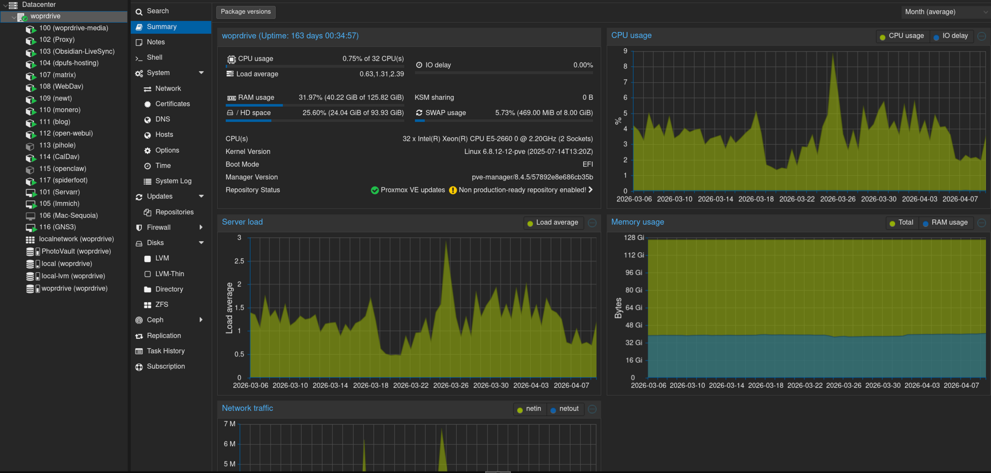991x473 pixels.
Task: Click the container icon for 100 (woprdrive-media)
Action: coord(31,29)
